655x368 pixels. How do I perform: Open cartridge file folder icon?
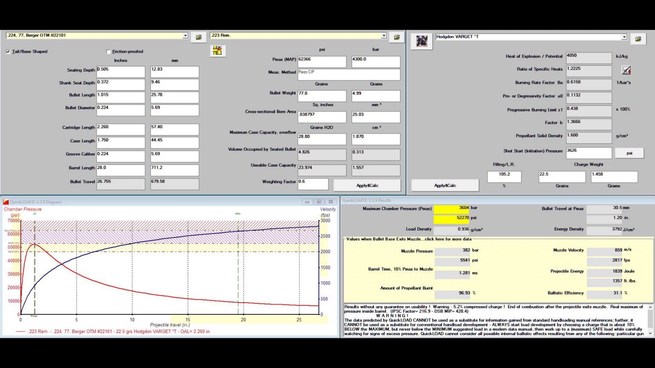[x=397, y=37]
